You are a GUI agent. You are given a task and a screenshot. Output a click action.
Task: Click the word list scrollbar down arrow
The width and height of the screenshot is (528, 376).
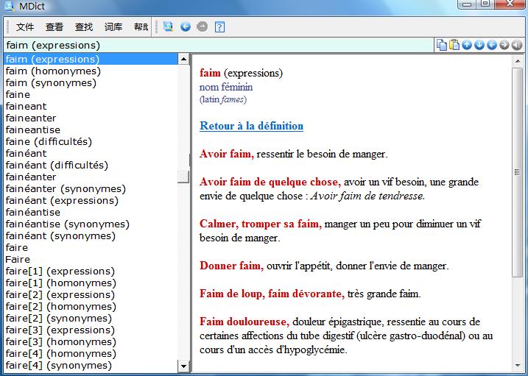(x=183, y=365)
